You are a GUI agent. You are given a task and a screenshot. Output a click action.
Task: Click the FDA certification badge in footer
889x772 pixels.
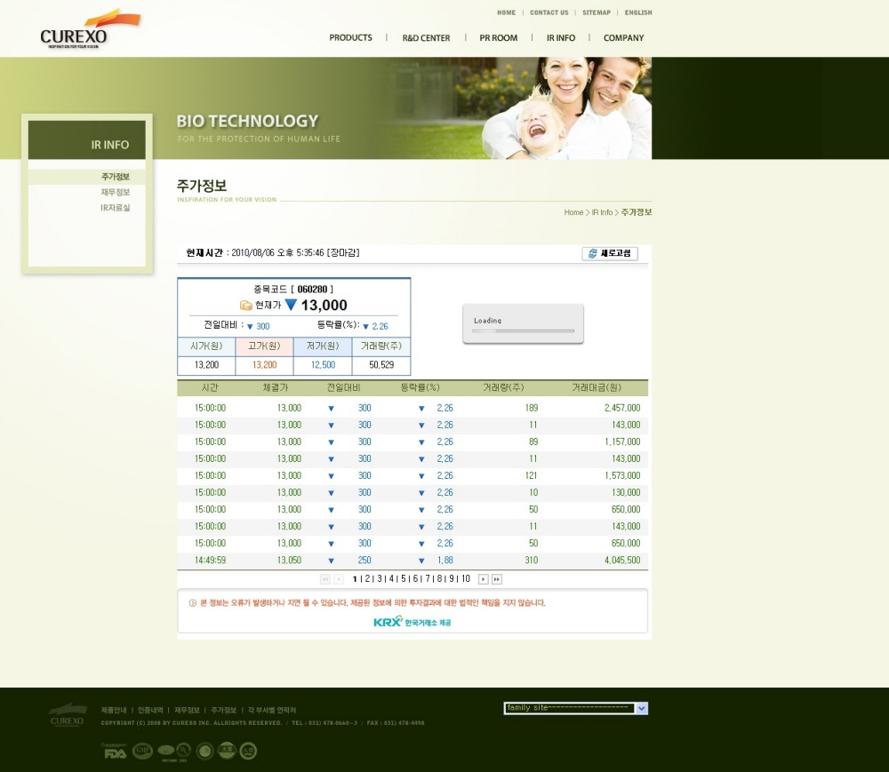coord(115,752)
